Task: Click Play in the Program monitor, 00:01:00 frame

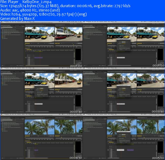Action: pos(69,47)
